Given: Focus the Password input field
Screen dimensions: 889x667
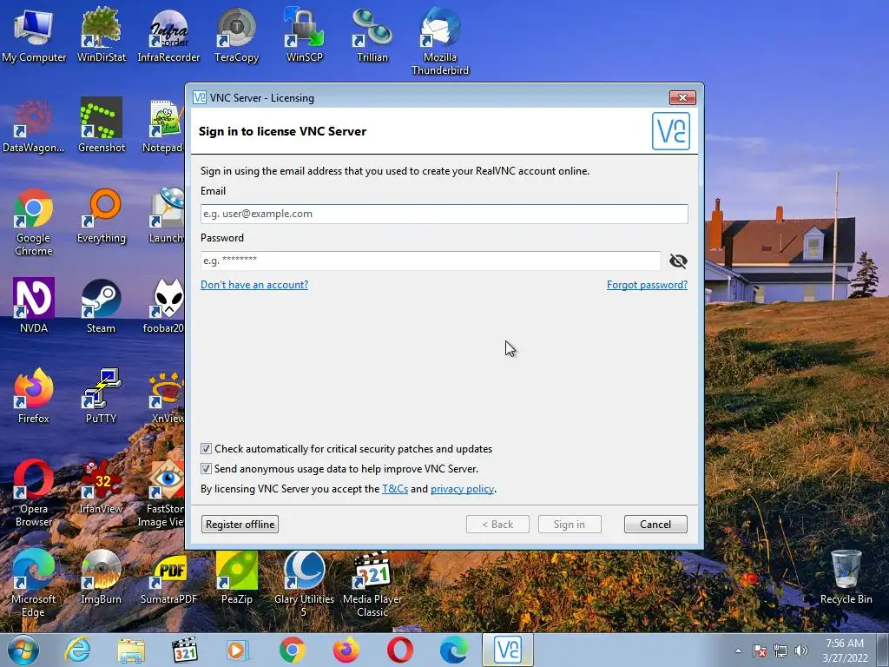Looking at the screenshot, I should click(x=431, y=261).
